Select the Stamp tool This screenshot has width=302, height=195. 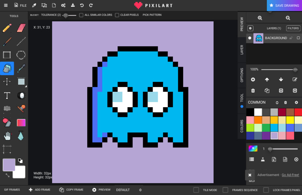pyautogui.click(x=21, y=108)
